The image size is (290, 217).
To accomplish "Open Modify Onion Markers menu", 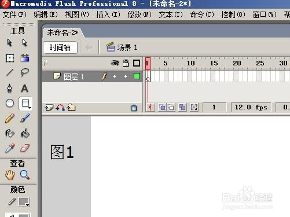I will click(194, 107).
